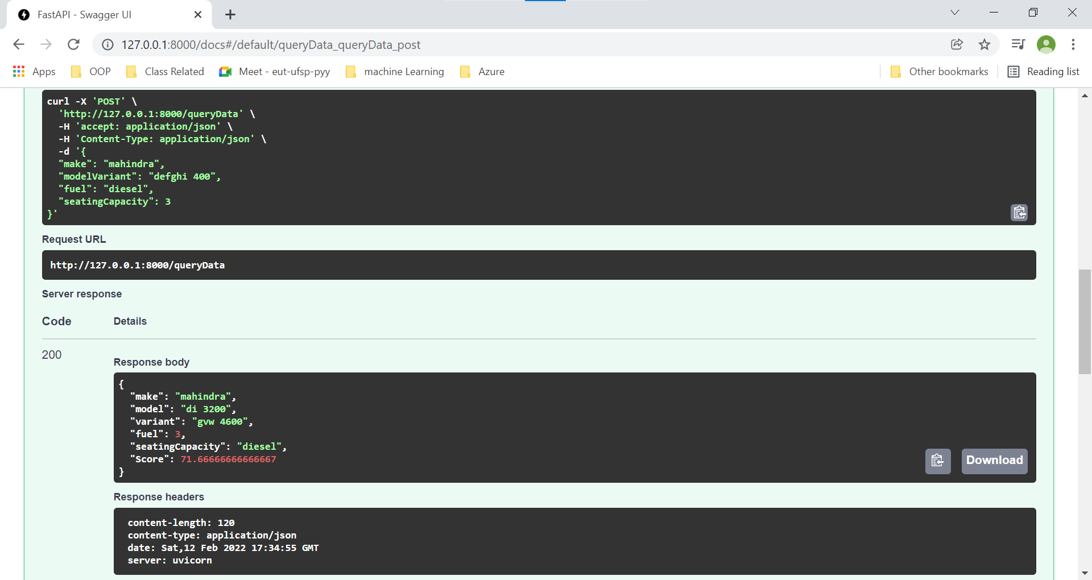
Task: Copy the response body to clipboard
Action: (938, 461)
